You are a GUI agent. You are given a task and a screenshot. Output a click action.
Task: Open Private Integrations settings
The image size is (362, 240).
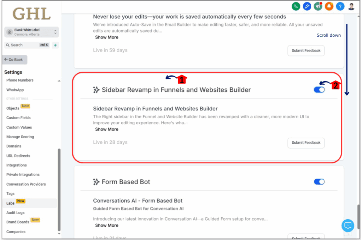[x=23, y=174]
